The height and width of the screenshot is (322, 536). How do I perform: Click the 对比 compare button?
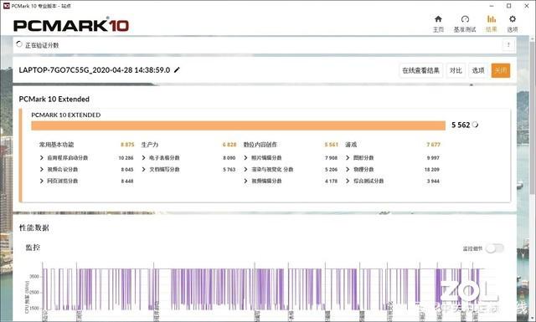click(x=456, y=70)
